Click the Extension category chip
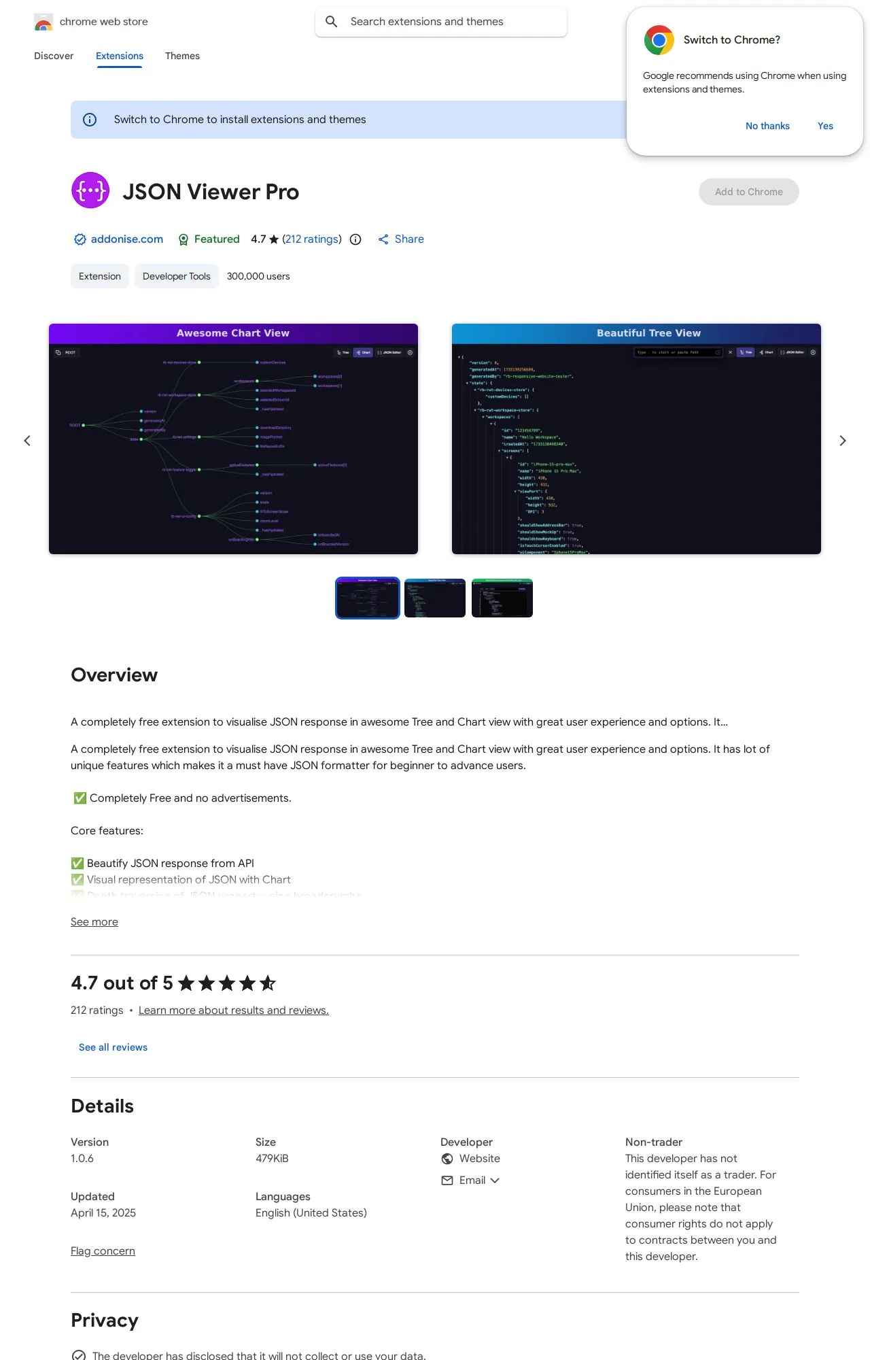The height and width of the screenshot is (1360, 870). 100,276
